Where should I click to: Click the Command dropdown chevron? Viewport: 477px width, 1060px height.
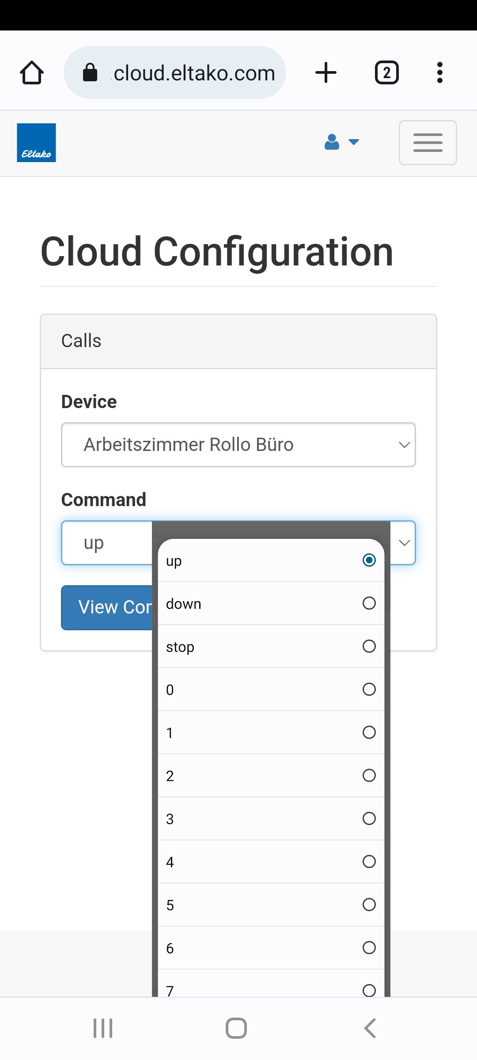coord(404,543)
